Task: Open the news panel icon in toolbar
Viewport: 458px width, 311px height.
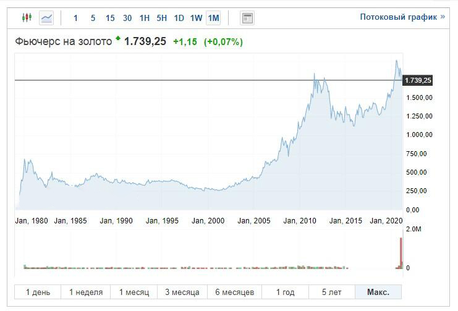Action: click(247, 18)
